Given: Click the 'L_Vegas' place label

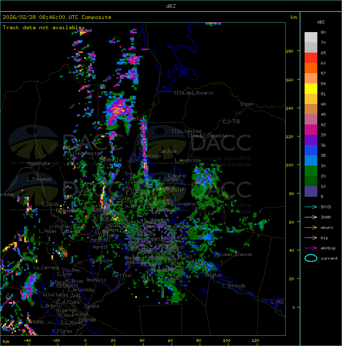Looking at the screenshot, I should coord(48,231).
